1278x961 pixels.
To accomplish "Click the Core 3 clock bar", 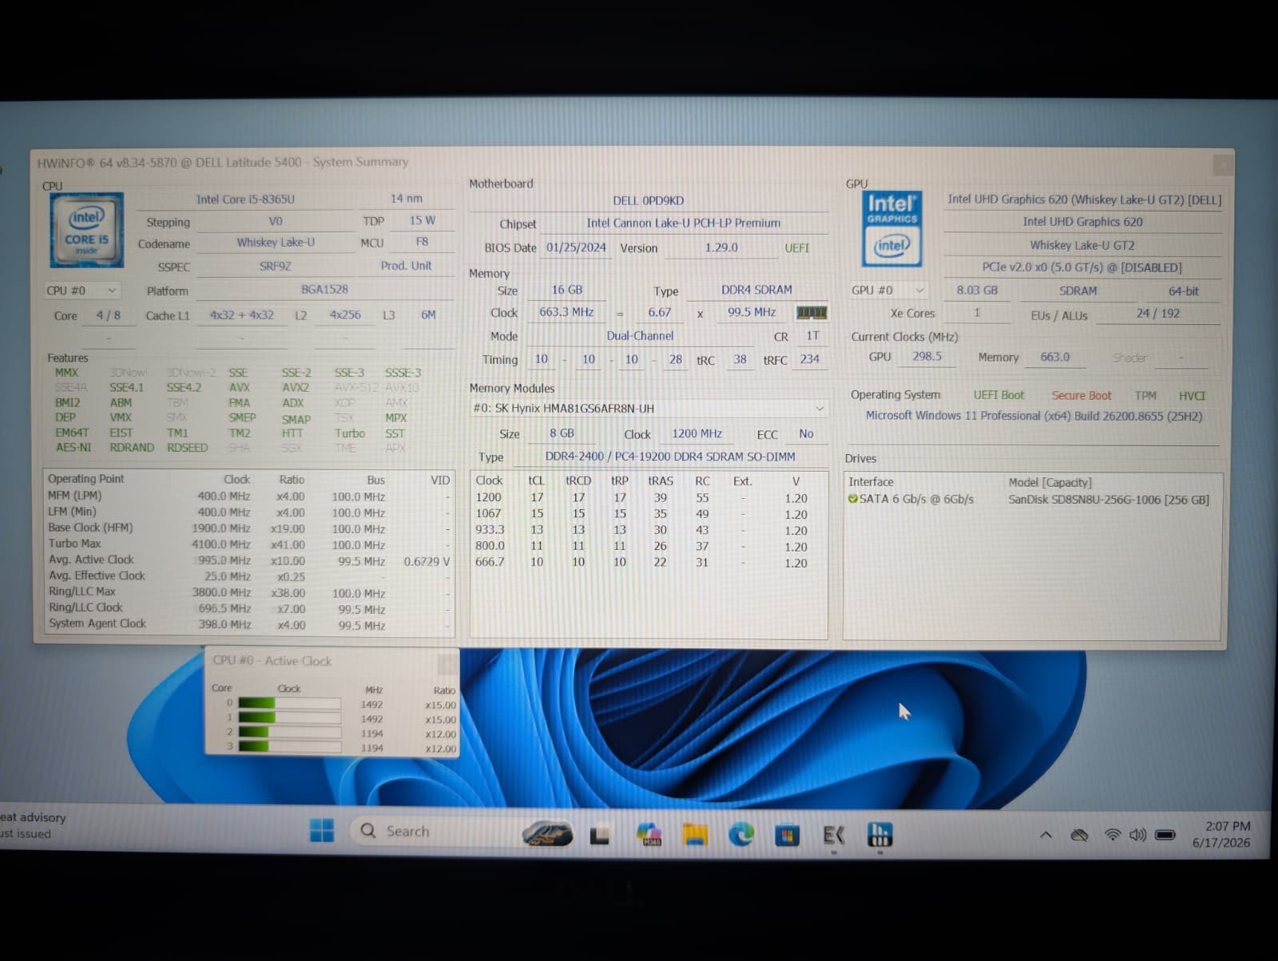I will pyautogui.click(x=289, y=747).
